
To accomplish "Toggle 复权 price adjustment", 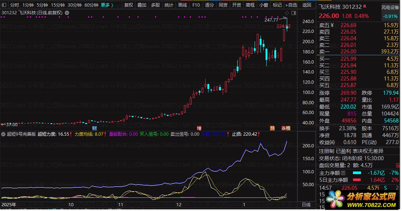I will (x=129, y=5).
